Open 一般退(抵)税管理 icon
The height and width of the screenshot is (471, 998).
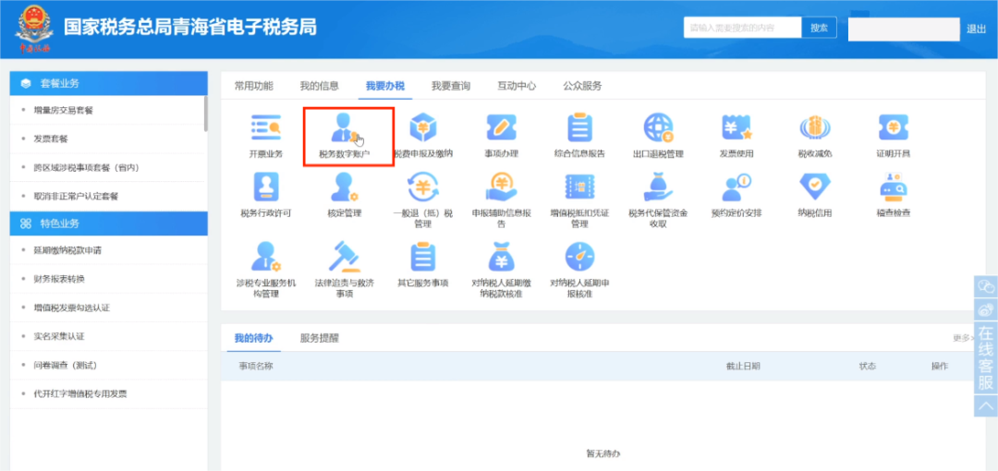pos(422,187)
